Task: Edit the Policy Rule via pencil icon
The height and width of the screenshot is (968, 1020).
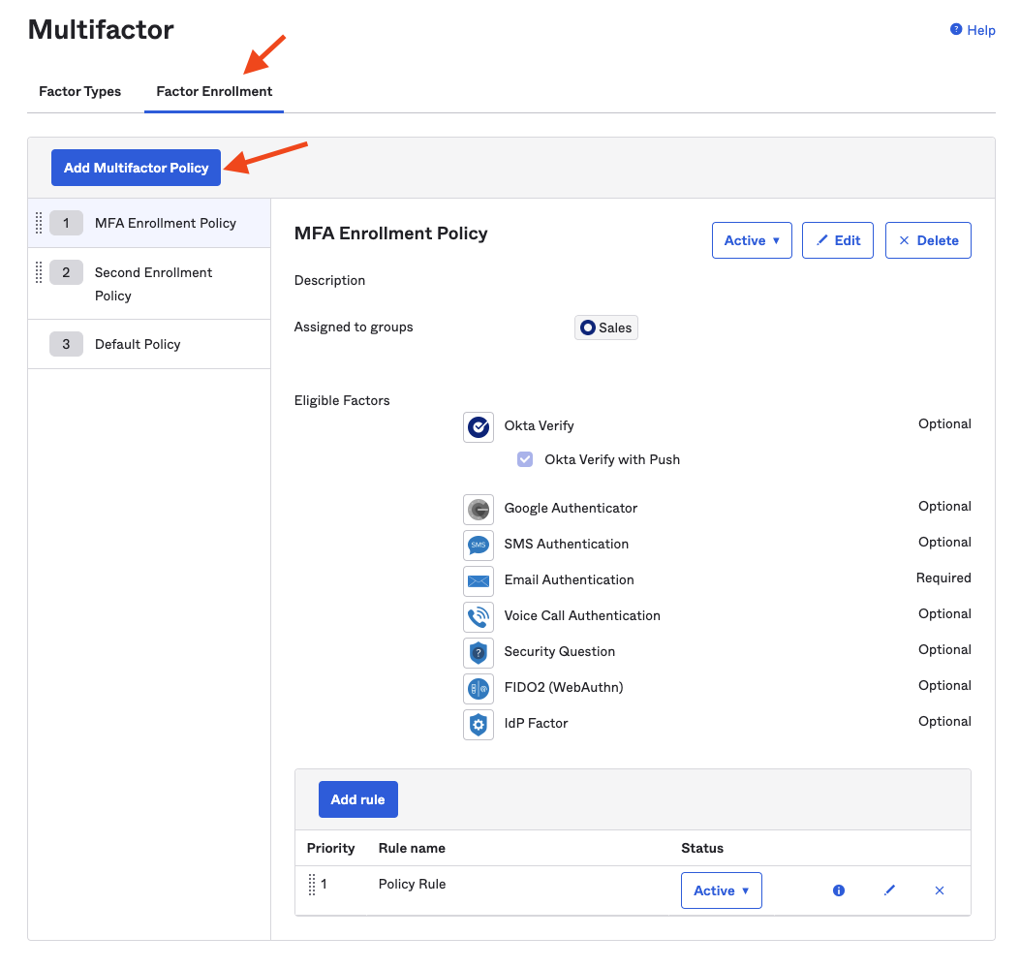Action: click(889, 890)
